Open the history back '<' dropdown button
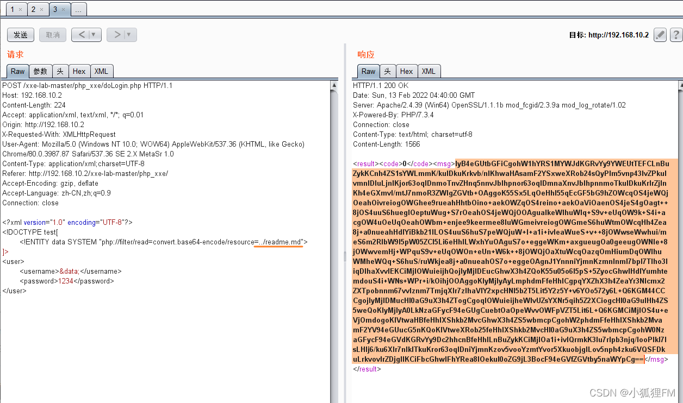The width and height of the screenshot is (683, 403). click(86, 35)
